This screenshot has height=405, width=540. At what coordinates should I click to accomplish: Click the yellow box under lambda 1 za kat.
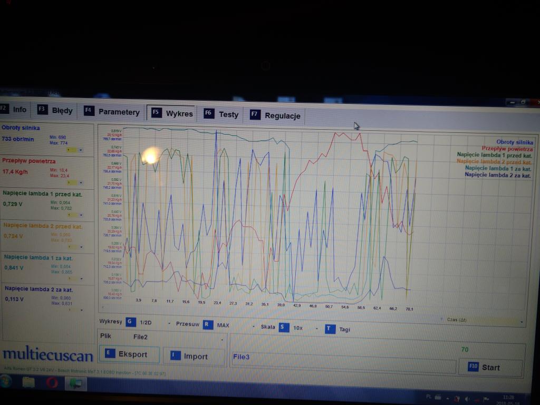click(74, 278)
